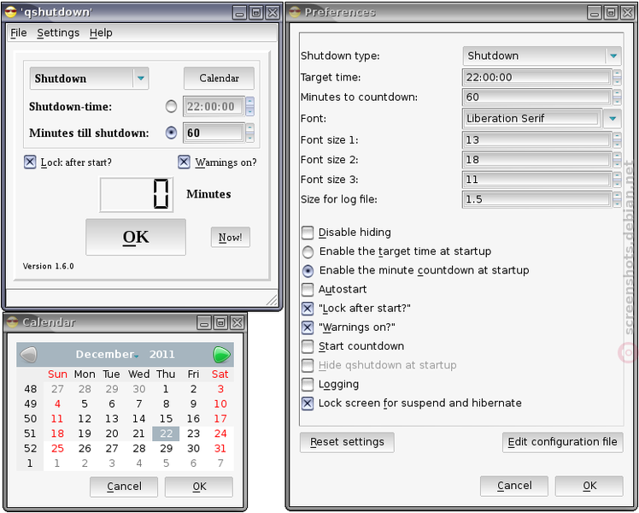Viewport: 639px width, 513px height.
Task: Adjust the Size for log file spinner
Action: (x=617, y=199)
